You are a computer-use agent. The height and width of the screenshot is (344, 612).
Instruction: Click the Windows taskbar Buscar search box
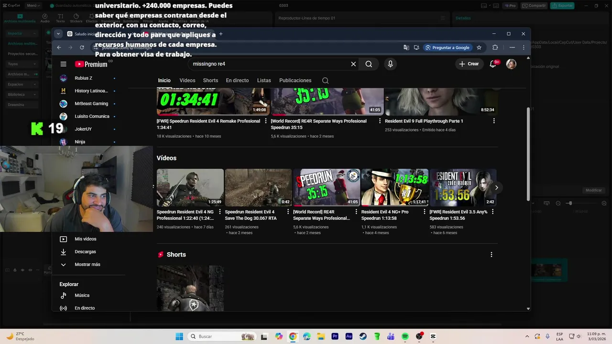point(222,336)
